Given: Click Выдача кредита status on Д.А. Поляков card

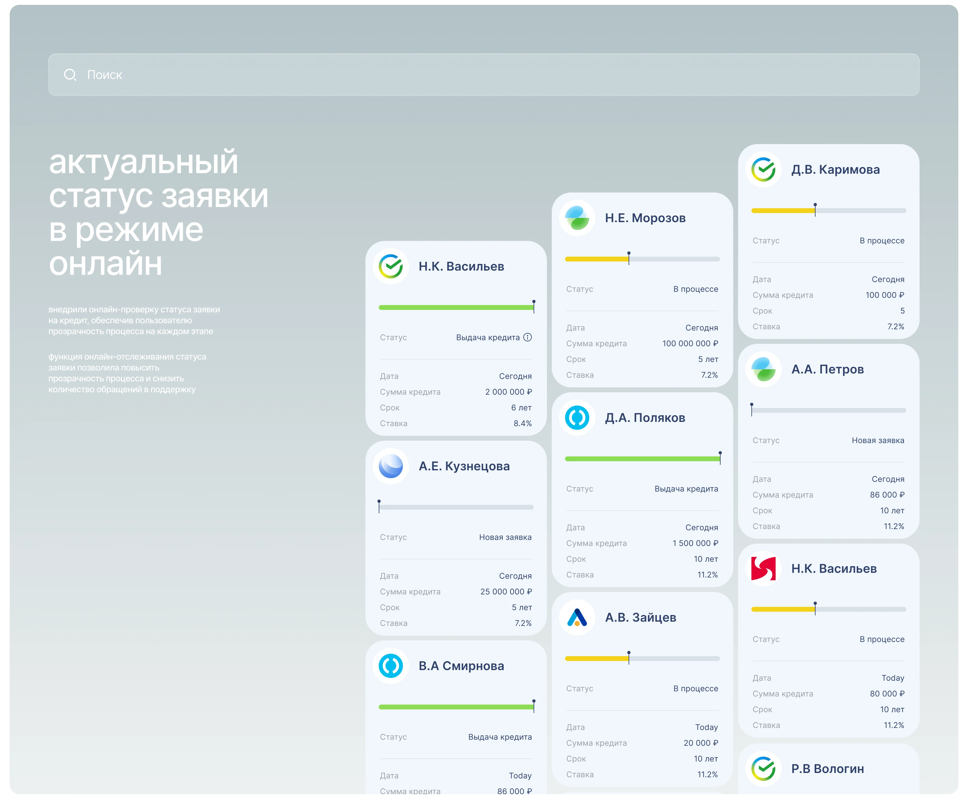Looking at the screenshot, I should pos(686,489).
